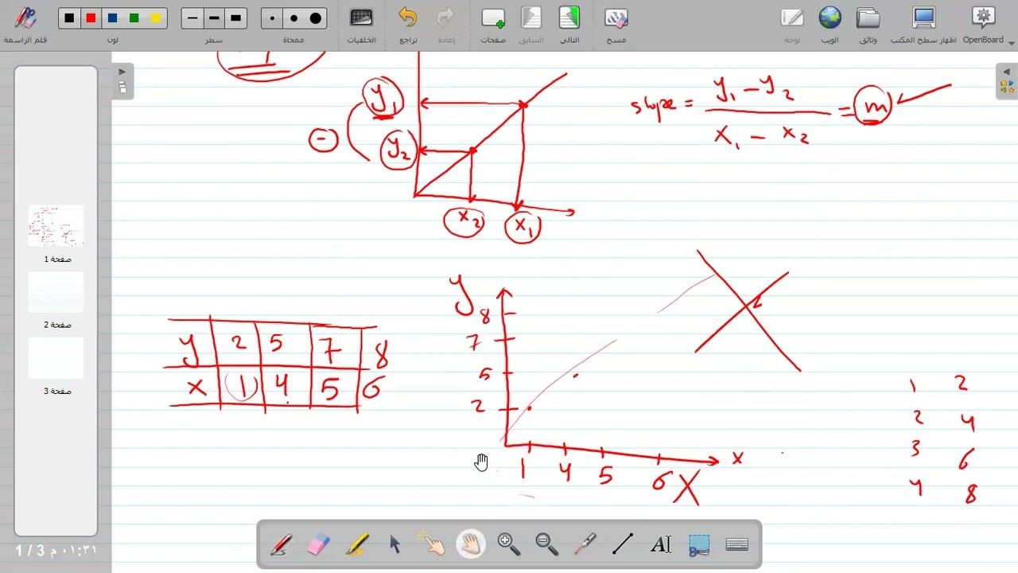Choose the thin line width
The height and width of the screenshot is (573, 1018).
(192, 18)
